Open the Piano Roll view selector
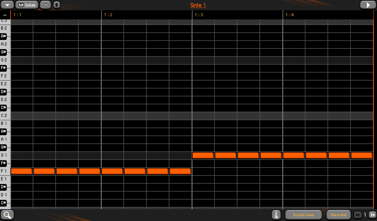Screen dimensions: 377x221 click(x=339, y=215)
